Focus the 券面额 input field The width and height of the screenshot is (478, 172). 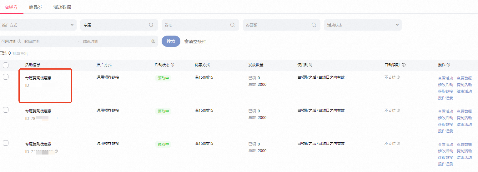(282, 25)
